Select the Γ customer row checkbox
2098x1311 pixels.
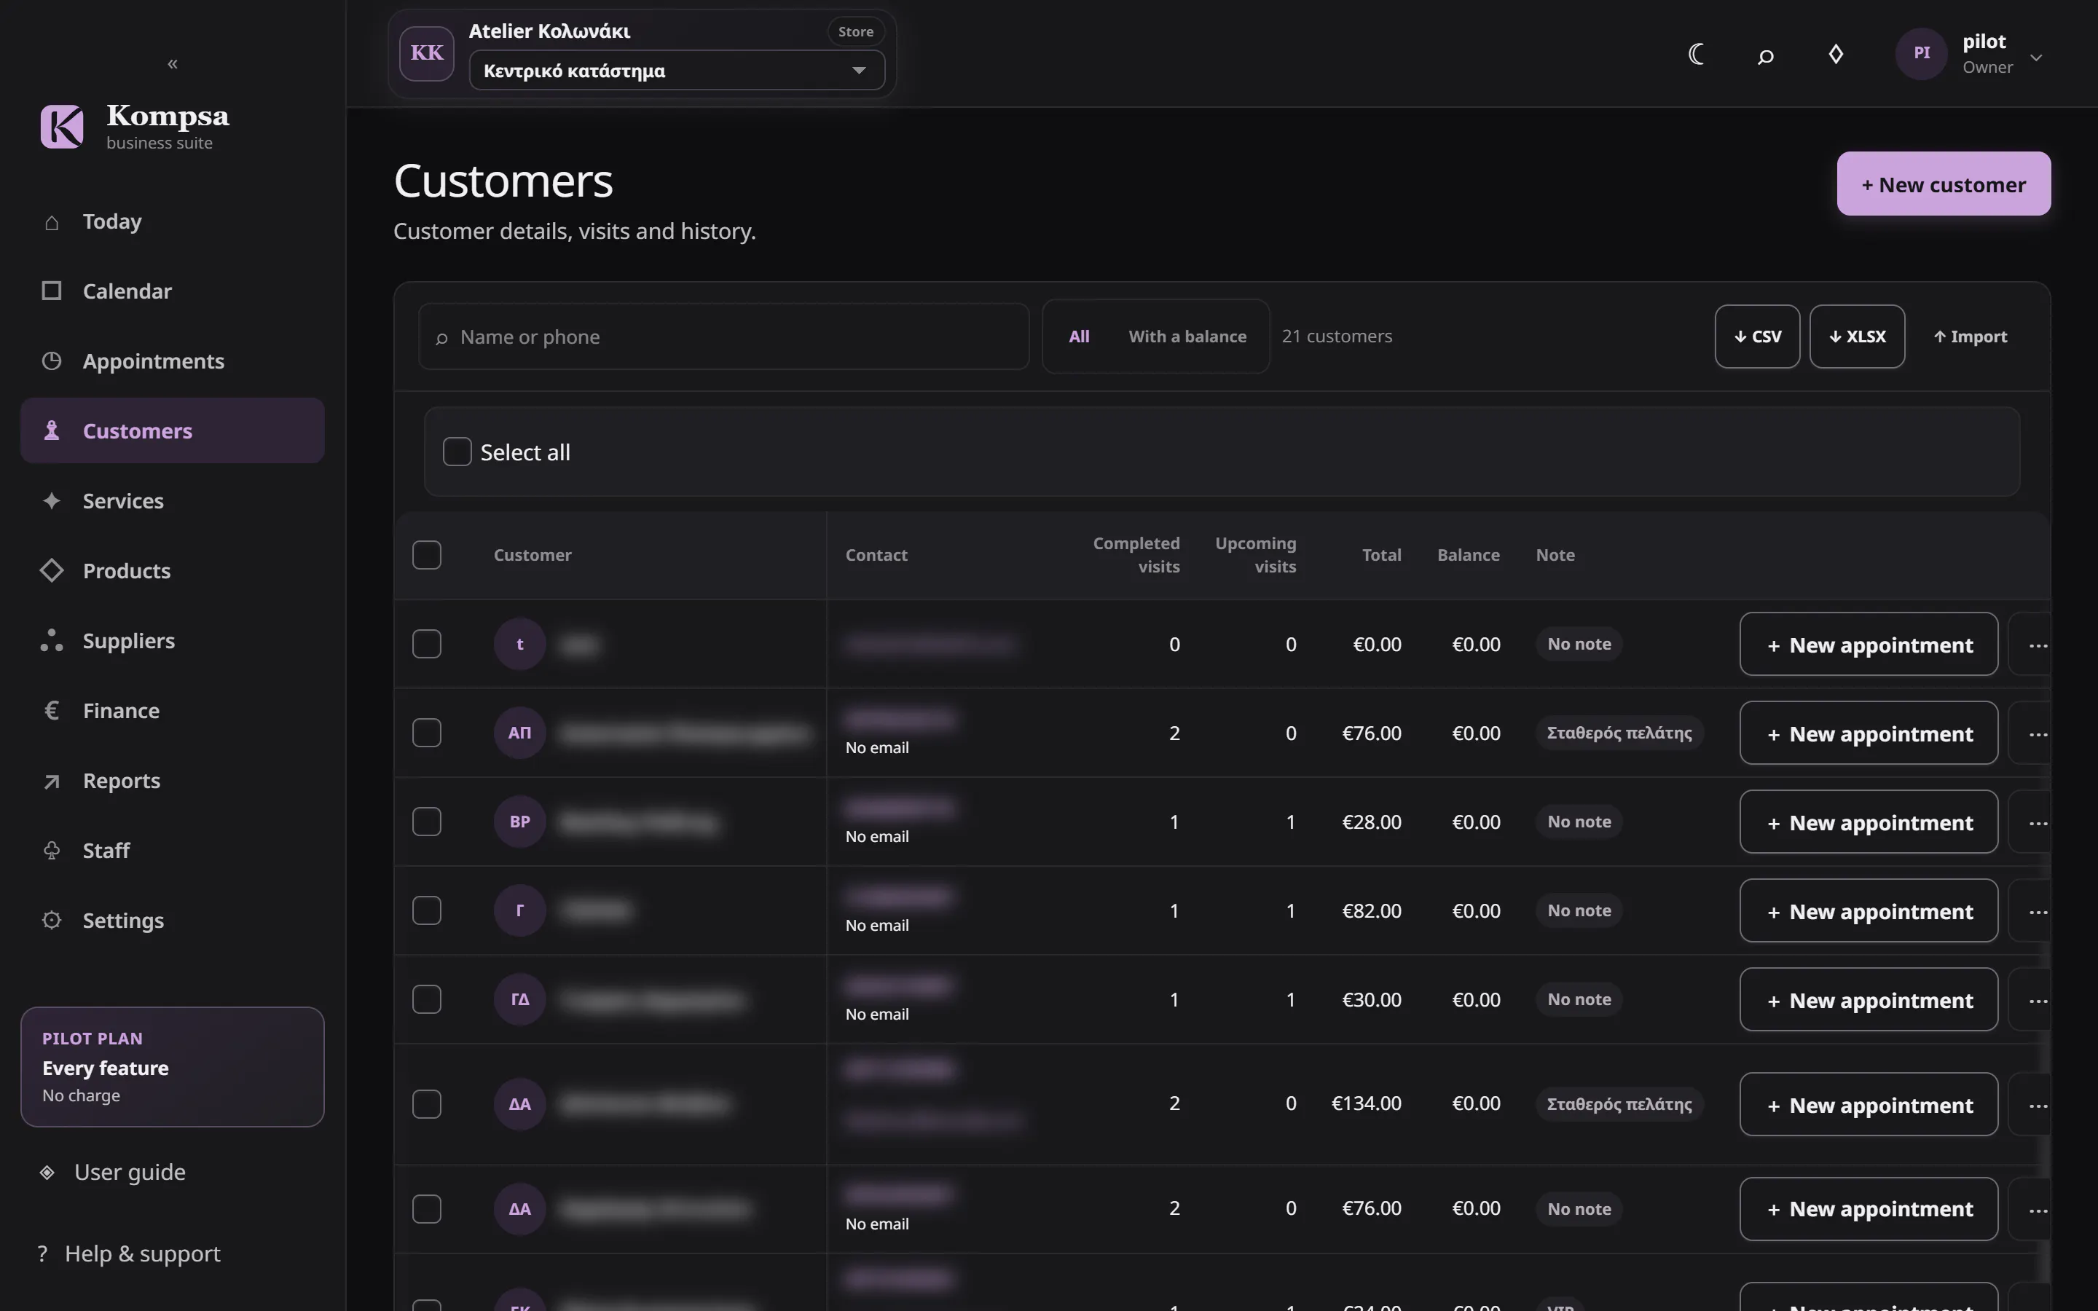coord(427,910)
